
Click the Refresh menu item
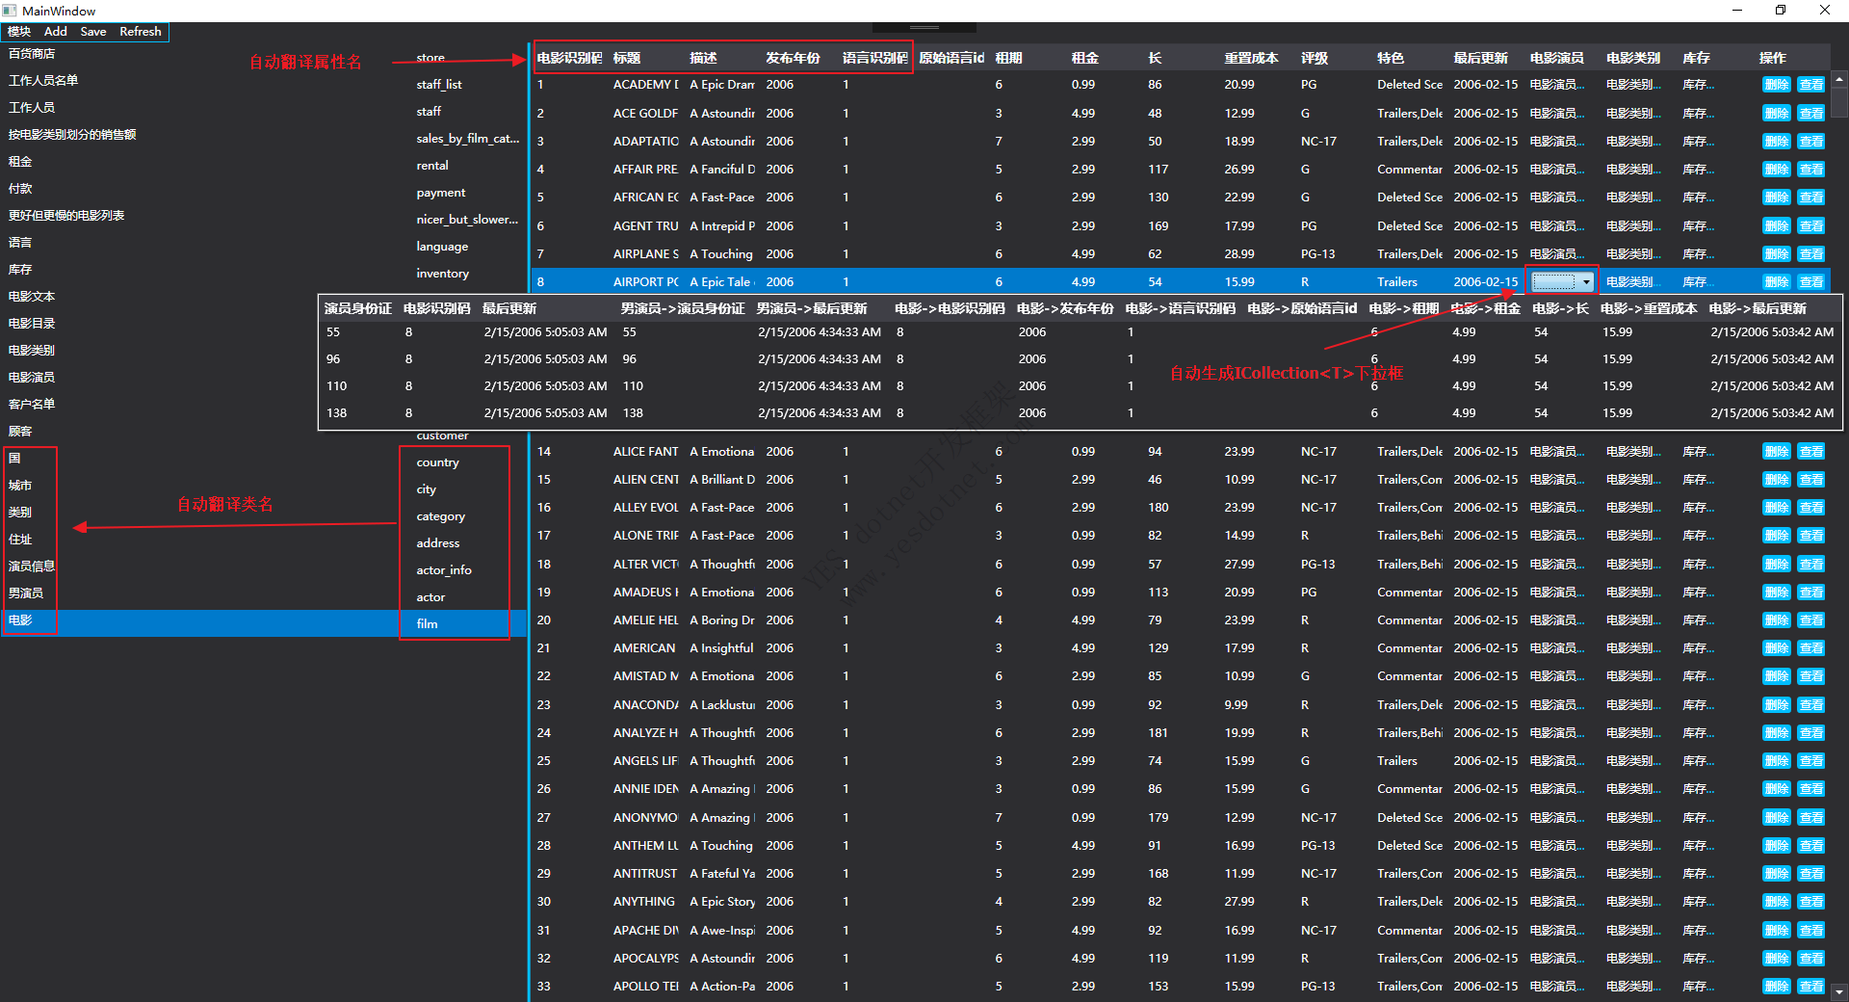(141, 32)
